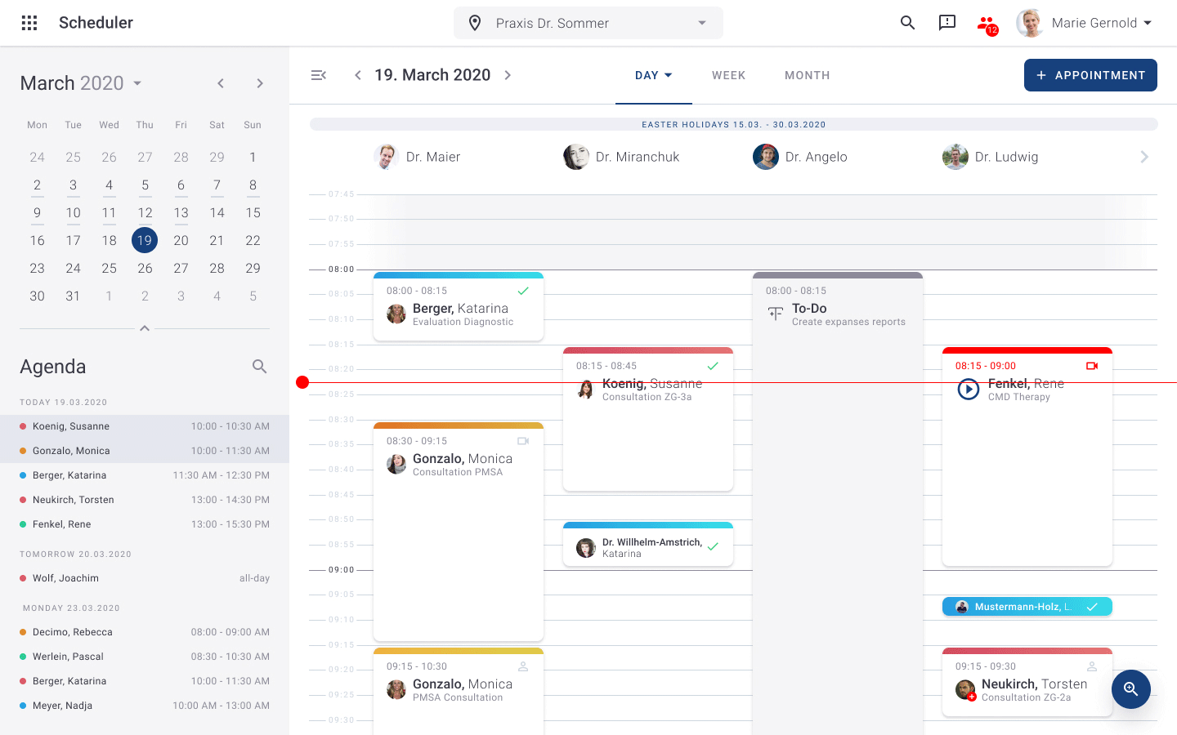Open the apps grid menu
This screenshot has height=735, width=1177.
(x=29, y=23)
